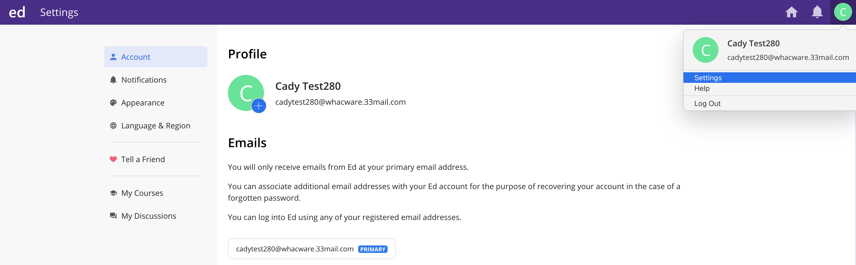Switch to the Notifications settings tab
This screenshot has width=856, height=265.
pos(143,80)
